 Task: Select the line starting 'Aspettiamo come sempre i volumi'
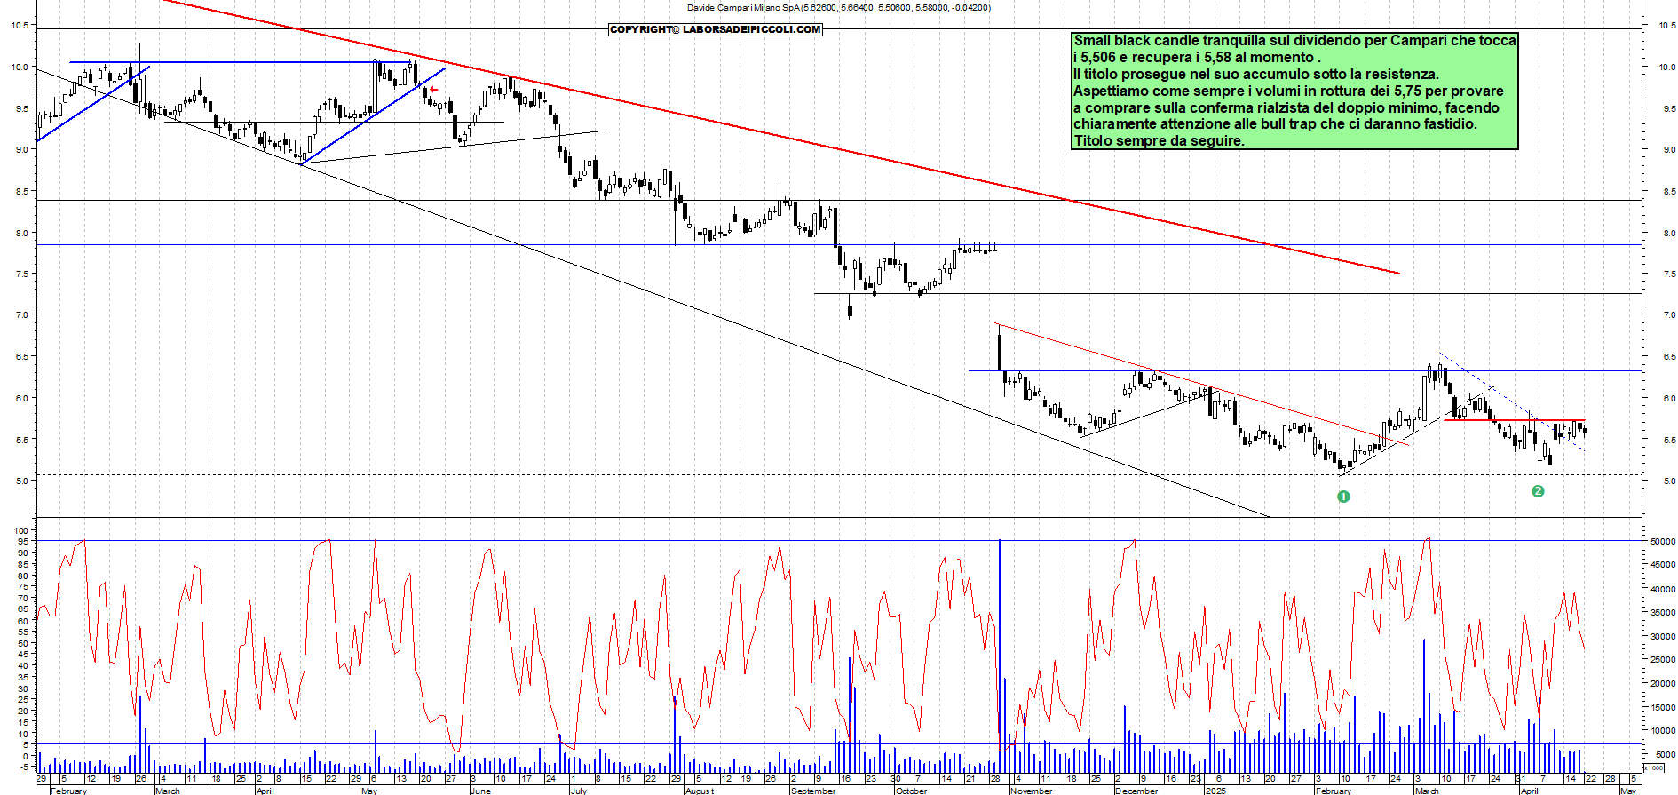click(1289, 91)
